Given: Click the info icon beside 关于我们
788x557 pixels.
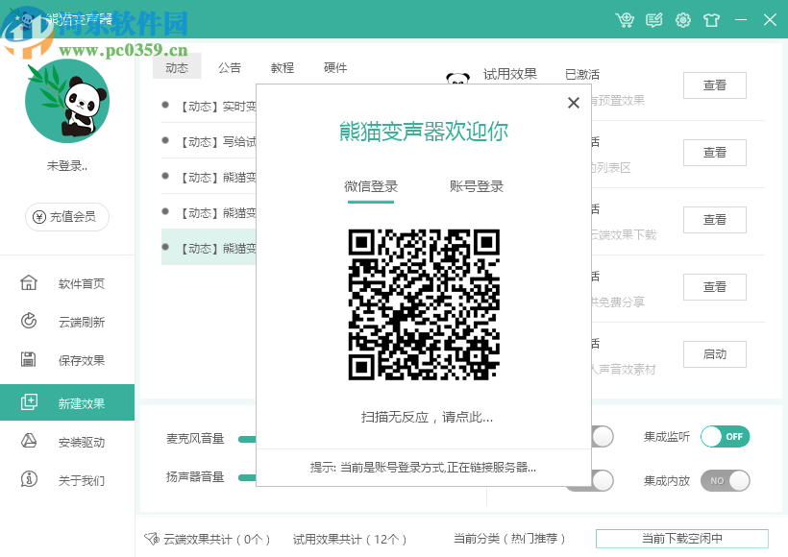Looking at the screenshot, I should [29, 479].
